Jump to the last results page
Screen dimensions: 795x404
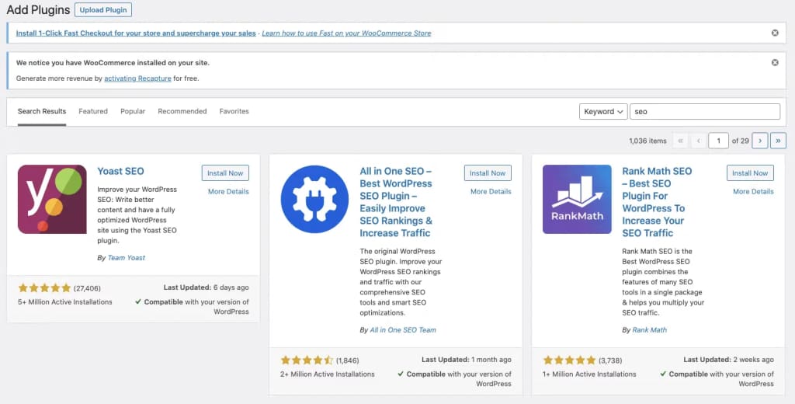coord(778,141)
